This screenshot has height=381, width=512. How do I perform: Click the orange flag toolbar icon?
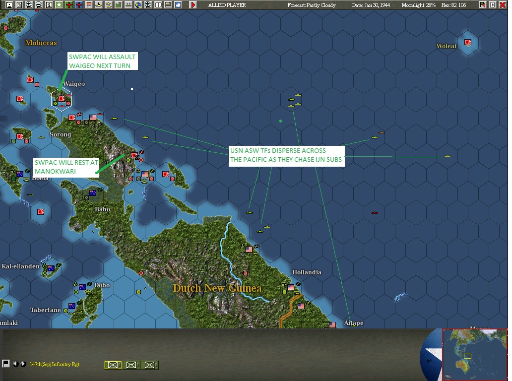tap(89, 5)
